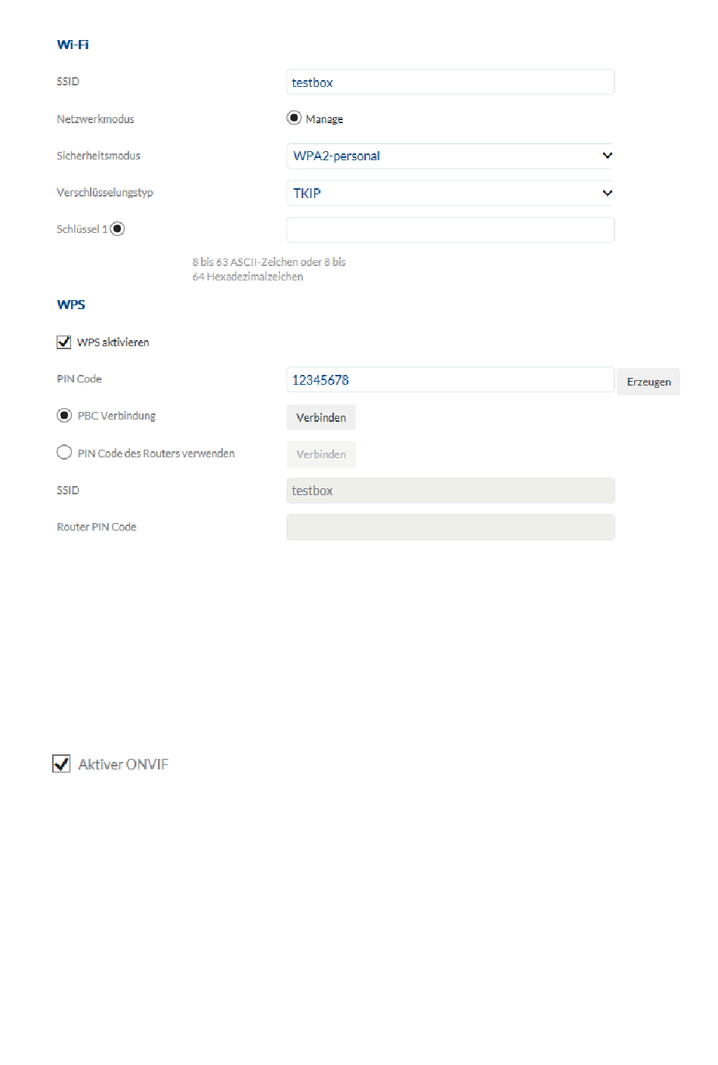Click the Wi-Fi SSID input field

point(450,82)
